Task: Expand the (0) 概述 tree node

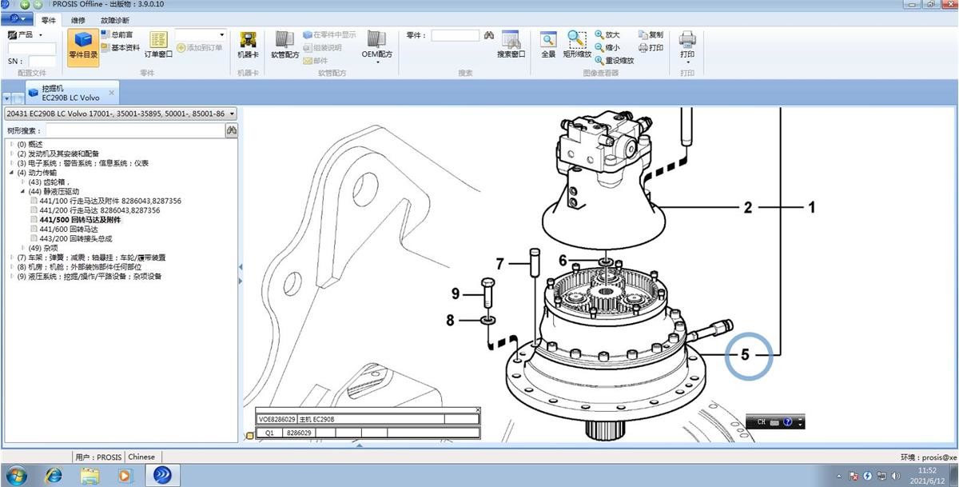Action: [x=11, y=144]
